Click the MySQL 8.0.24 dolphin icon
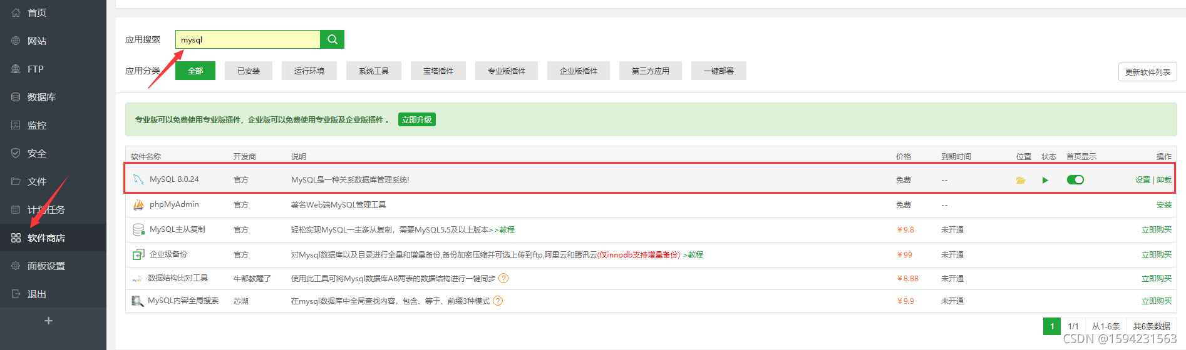 click(x=138, y=179)
